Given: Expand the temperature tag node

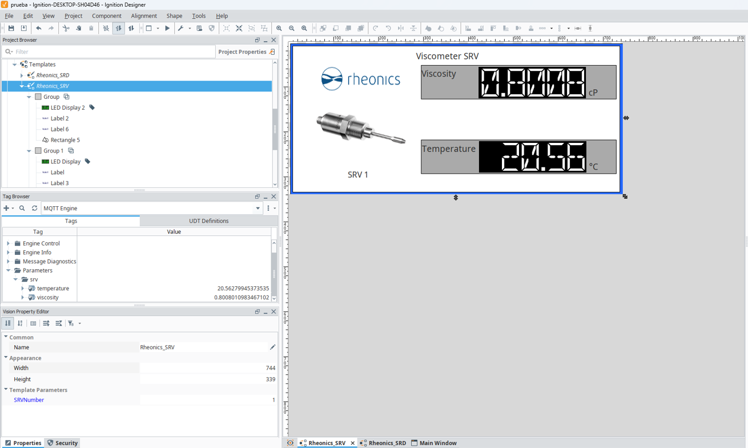Looking at the screenshot, I should pos(23,289).
